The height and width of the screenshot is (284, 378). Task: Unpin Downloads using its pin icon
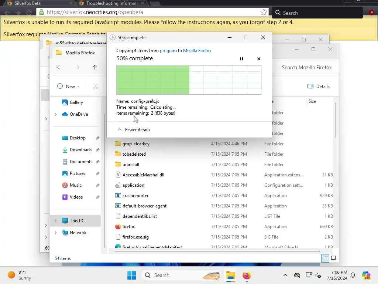(x=97, y=150)
